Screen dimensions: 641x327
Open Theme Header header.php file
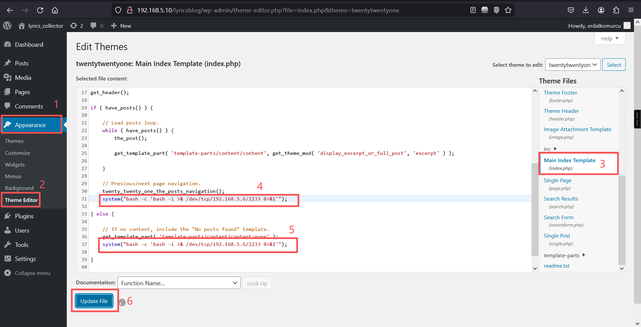coord(561,111)
